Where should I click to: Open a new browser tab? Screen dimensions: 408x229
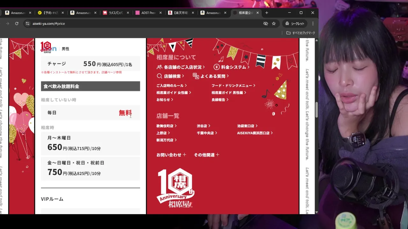pyautogui.click(x=267, y=13)
